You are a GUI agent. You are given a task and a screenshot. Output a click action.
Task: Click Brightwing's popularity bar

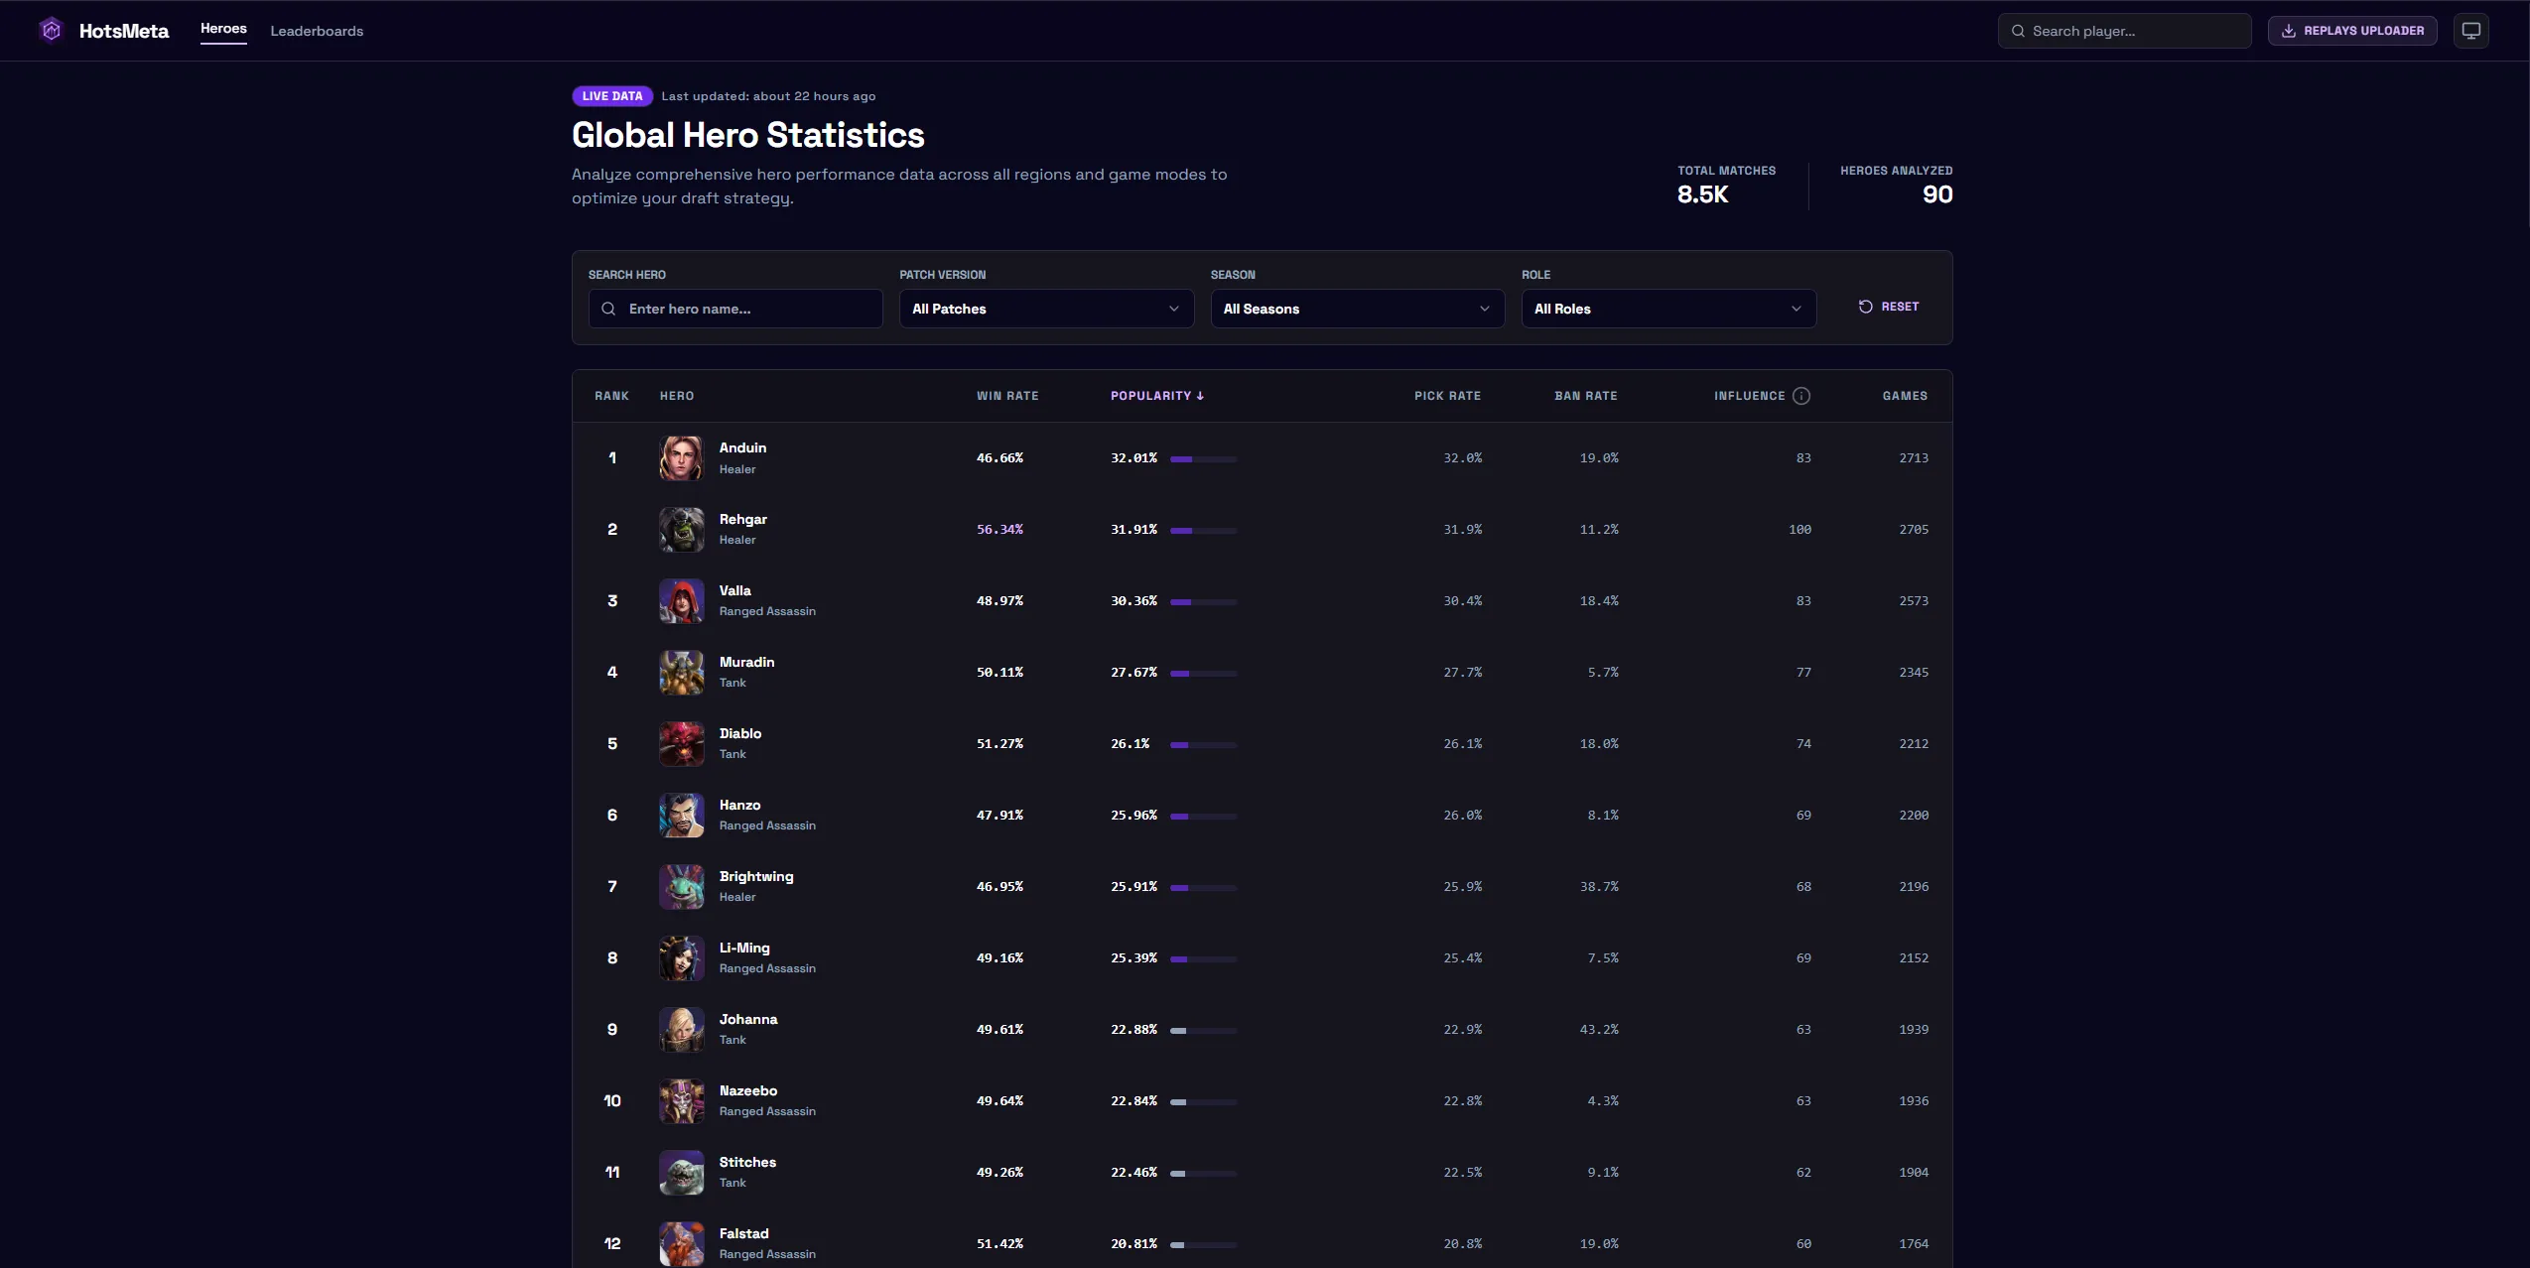pos(1204,888)
